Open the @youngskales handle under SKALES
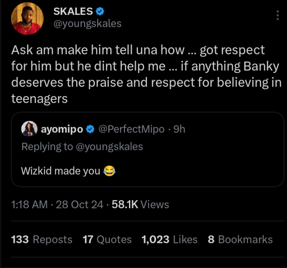287x268 pixels. (87, 24)
